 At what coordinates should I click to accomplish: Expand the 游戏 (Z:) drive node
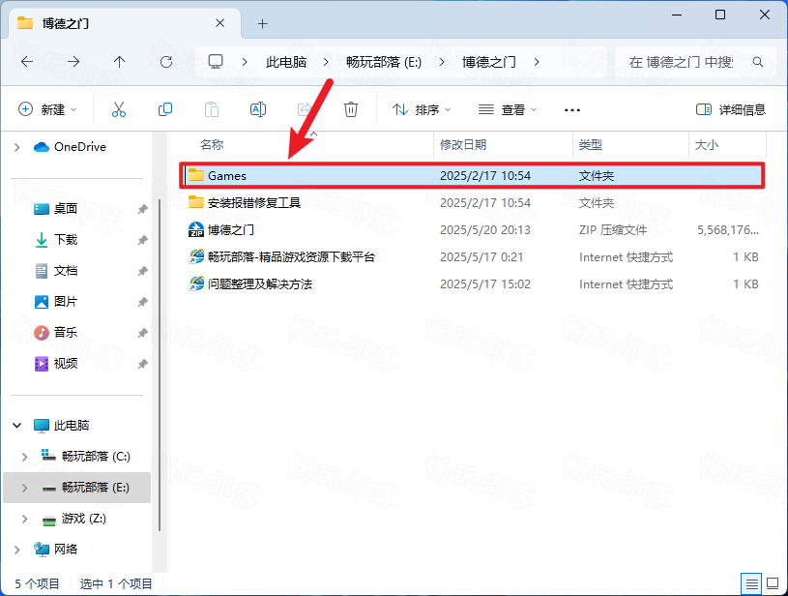(24, 519)
